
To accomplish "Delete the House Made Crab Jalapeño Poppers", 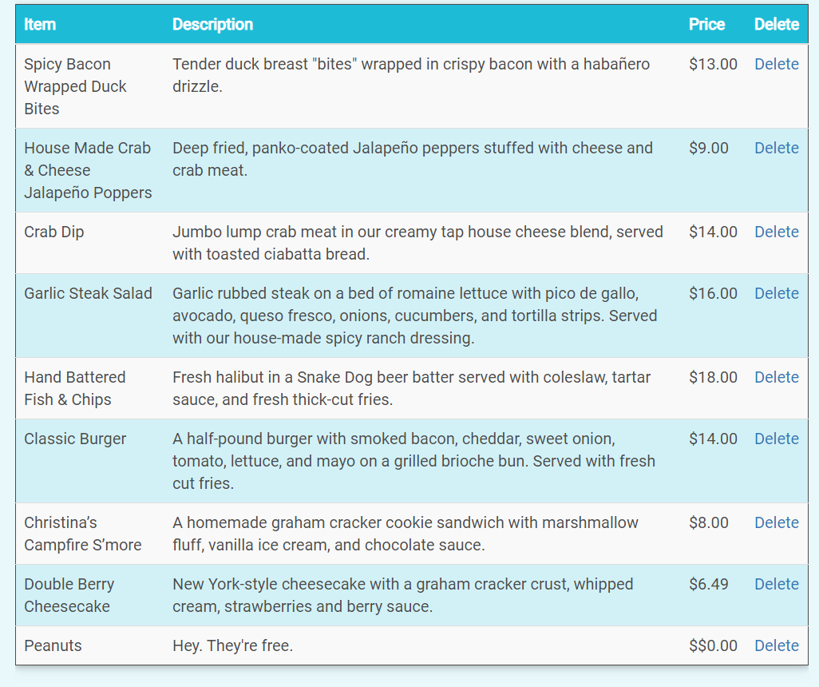I will point(776,148).
